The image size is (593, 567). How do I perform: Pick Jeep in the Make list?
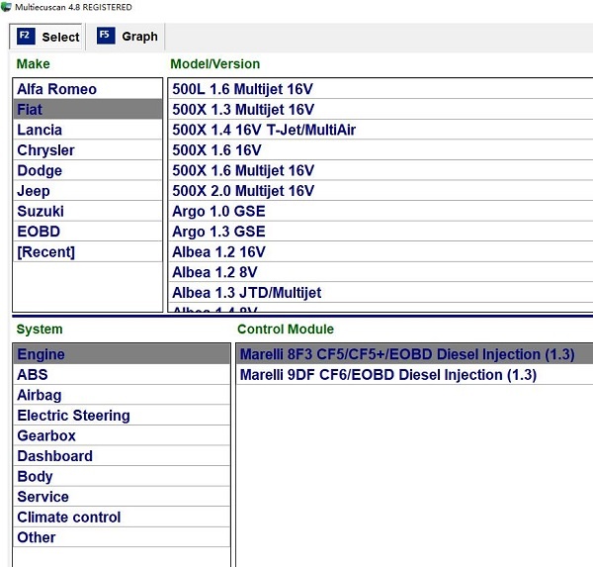[x=34, y=191]
